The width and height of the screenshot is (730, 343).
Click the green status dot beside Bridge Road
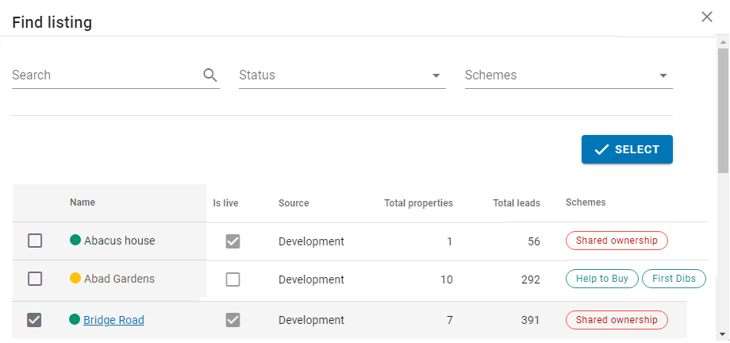click(75, 319)
